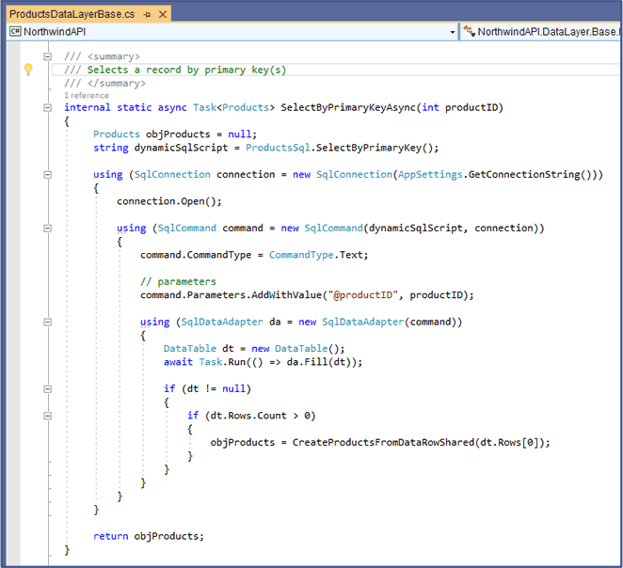The height and width of the screenshot is (568, 623).
Task: Click the C# project icon beside NorthwindAPI
Action: [x=14, y=32]
